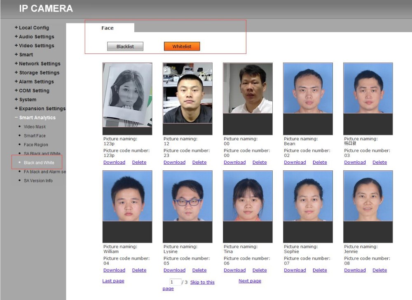
Task: Expand the System section
Action: tap(26, 100)
